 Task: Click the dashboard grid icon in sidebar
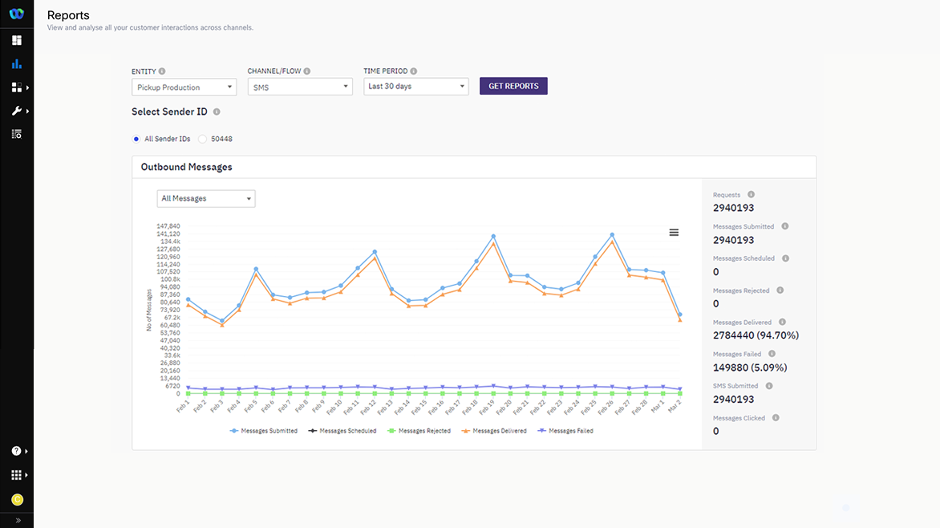[x=17, y=40]
